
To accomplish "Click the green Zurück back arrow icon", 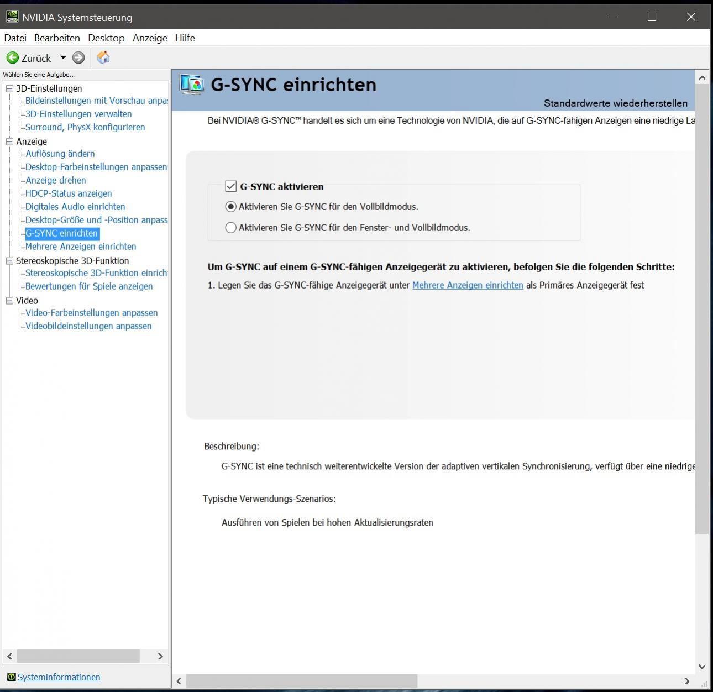I will click(x=12, y=57).
